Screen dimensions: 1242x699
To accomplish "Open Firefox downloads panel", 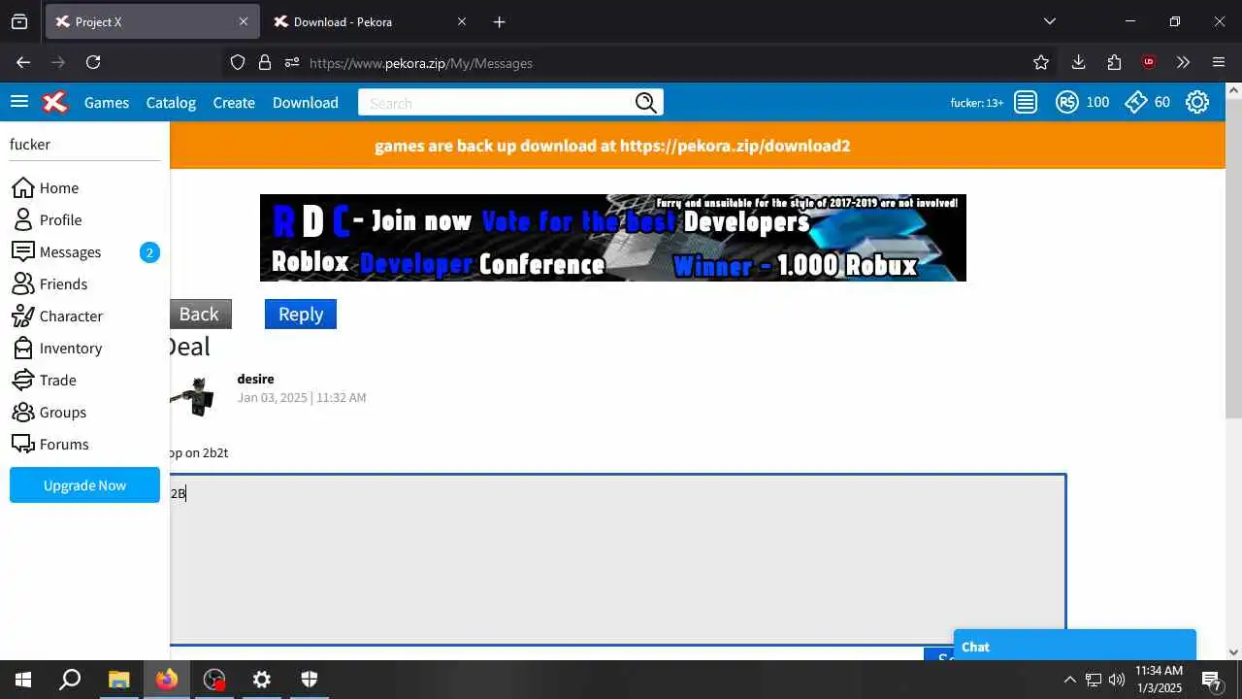I will tap(1078, 62).
